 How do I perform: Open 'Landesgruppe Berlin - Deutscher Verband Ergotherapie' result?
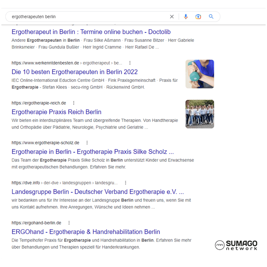point(98,192)
